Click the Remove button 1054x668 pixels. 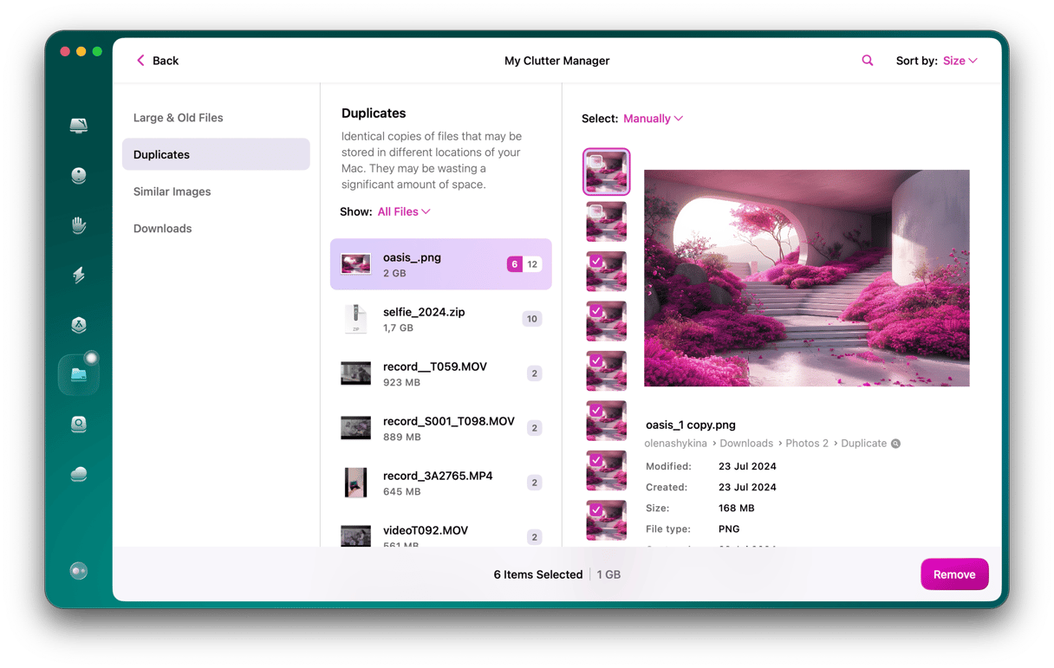click(x=954, y=574)
